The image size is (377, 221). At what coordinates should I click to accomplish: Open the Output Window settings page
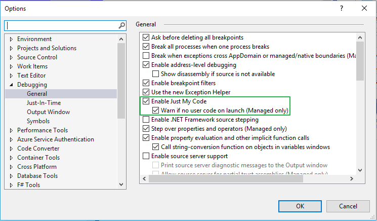[48, 112]
